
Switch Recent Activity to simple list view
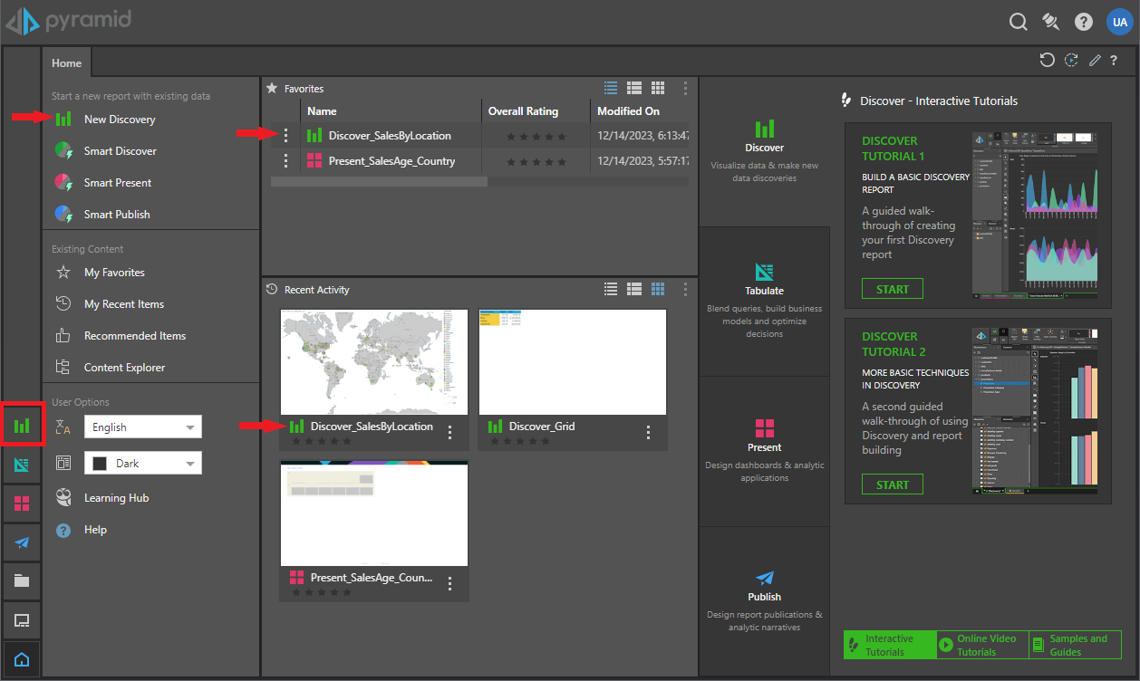611,289
